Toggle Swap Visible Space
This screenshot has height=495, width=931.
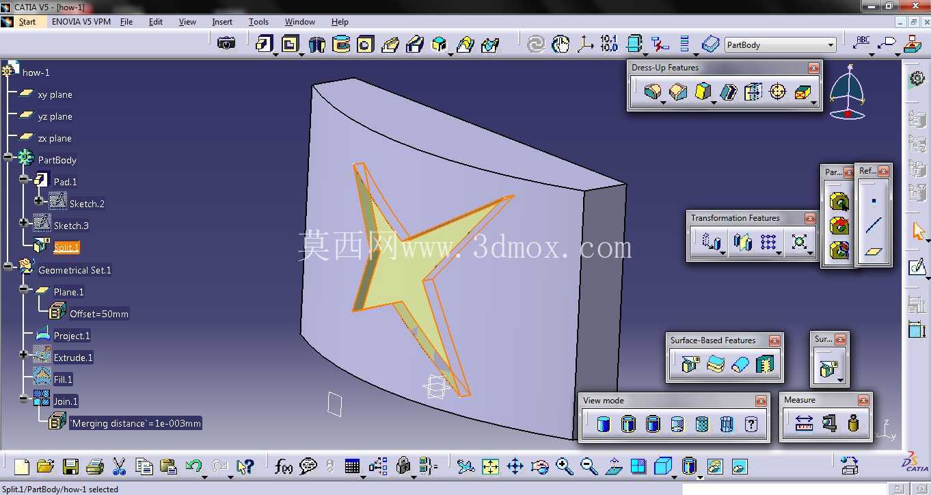click(740, 467)
